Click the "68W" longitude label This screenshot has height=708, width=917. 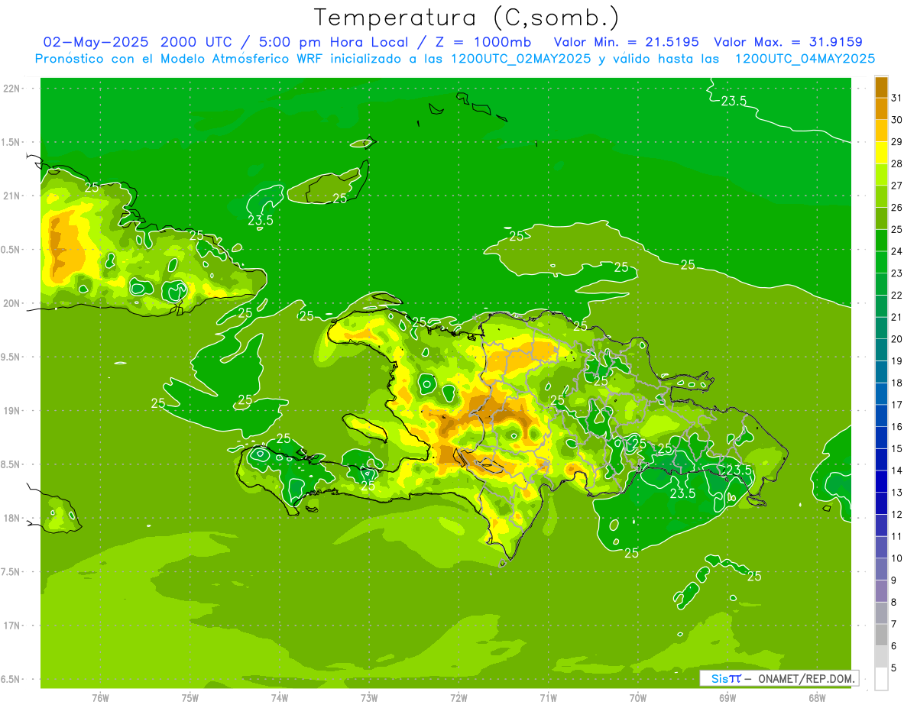(817, 697)
